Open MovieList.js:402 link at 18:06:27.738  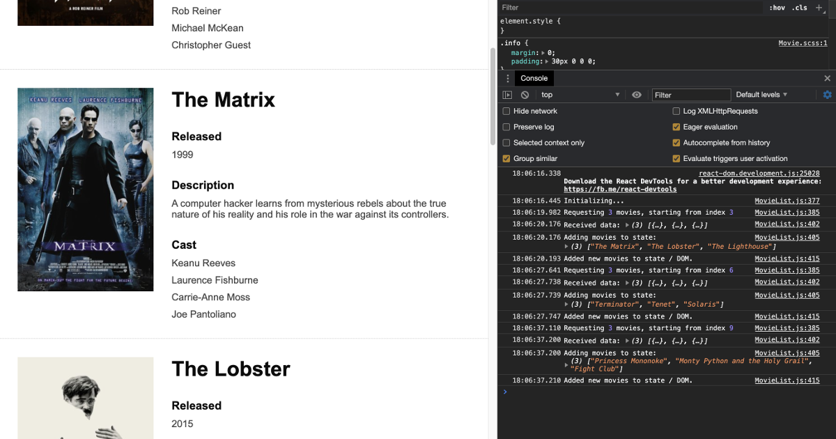787,282
